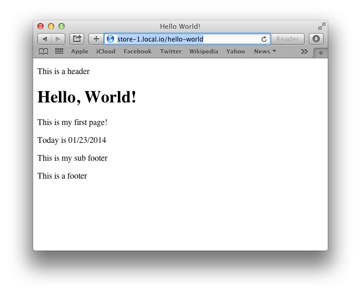Viewport: 363px width, 290px height.
Task: Click the "Hello World!" window title
Action: point(180,27)
